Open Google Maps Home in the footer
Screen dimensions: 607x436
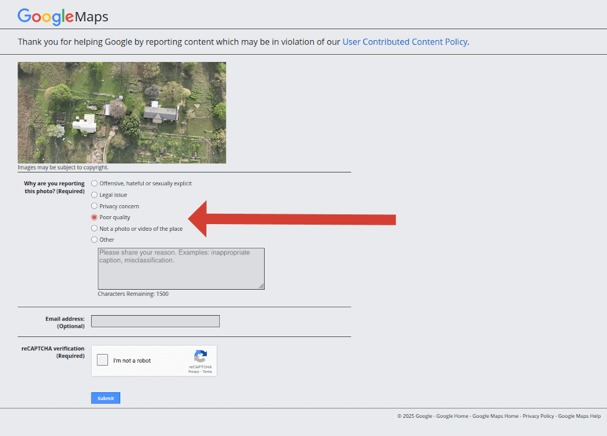[495, 416]
